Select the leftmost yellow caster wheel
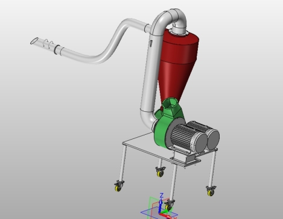The width and height of the screenshot is (283, 219). pyautogui.click(x=118, y=188)
